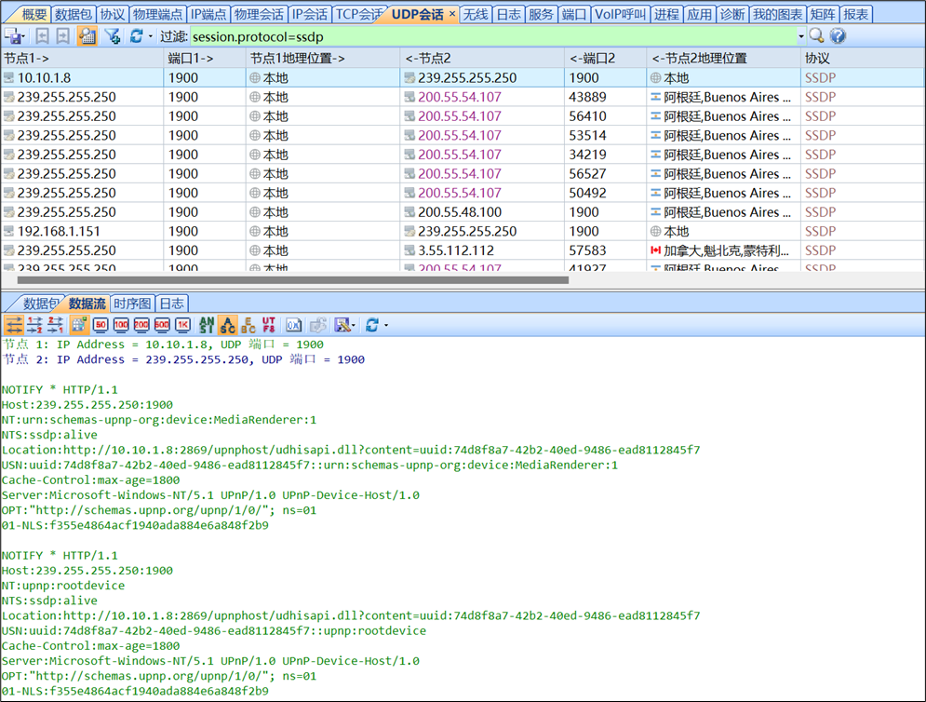
Task: Select the node 1 to 2 direction icon
Action: [x=34, y=324]
